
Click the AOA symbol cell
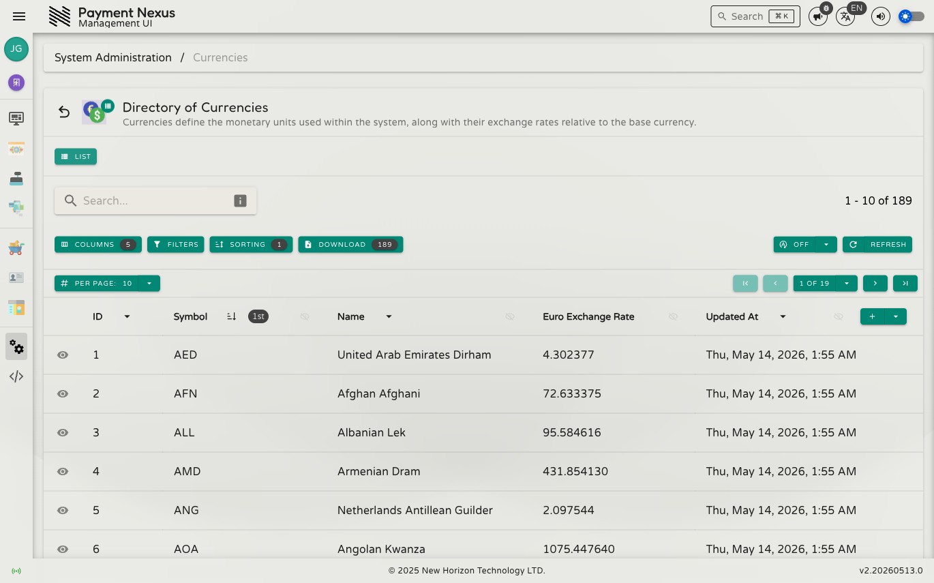click(186, 549)
